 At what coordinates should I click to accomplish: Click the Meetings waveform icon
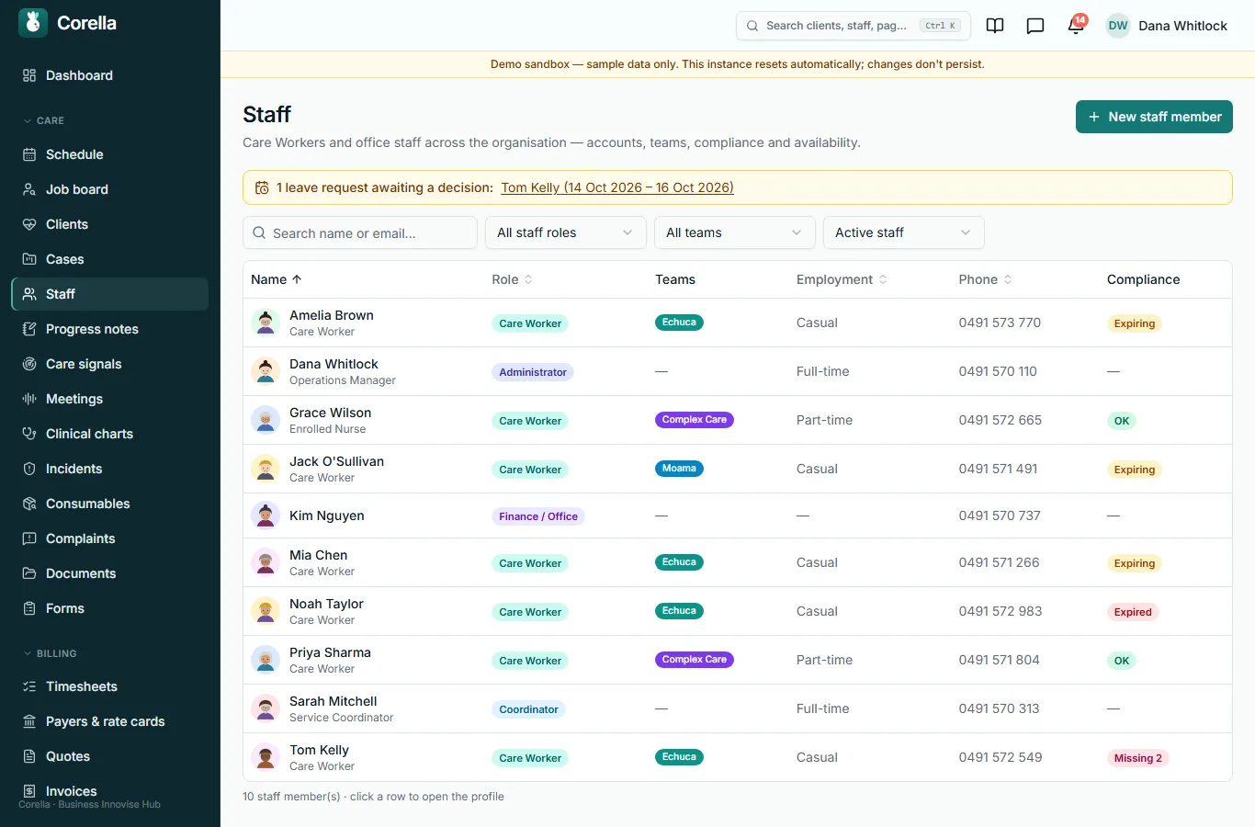29,399
